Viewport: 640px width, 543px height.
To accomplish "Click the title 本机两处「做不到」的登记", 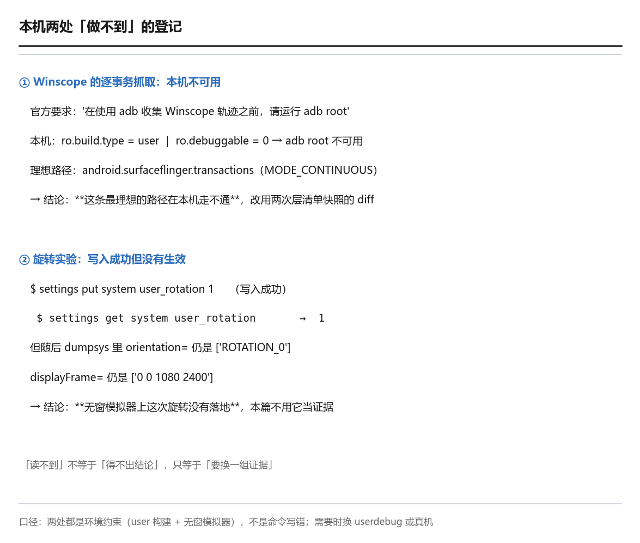I will tap(100, 27).
